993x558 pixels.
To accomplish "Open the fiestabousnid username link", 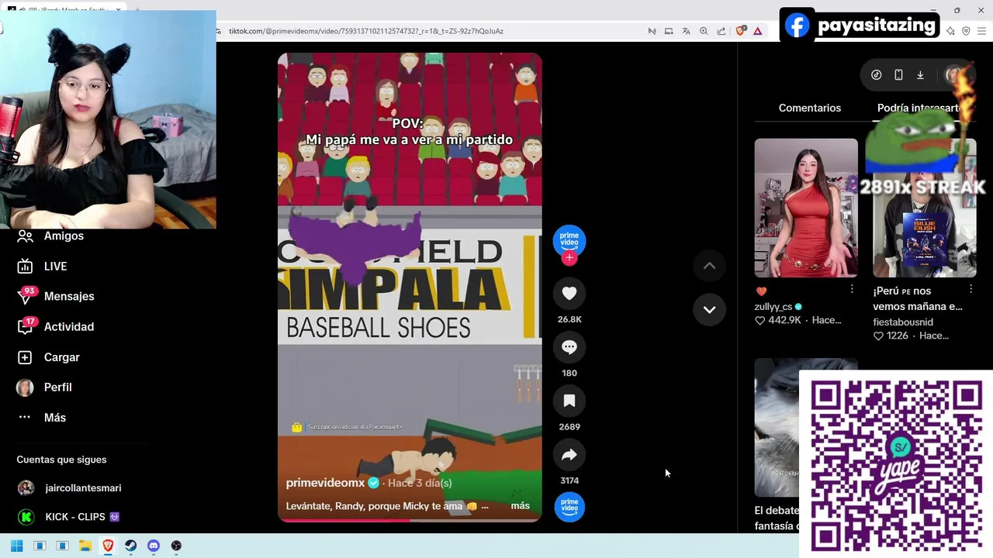I will coord(903,322).
